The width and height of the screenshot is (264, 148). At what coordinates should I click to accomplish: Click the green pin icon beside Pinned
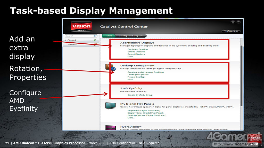pyautogui.click(x=95, y=40)
